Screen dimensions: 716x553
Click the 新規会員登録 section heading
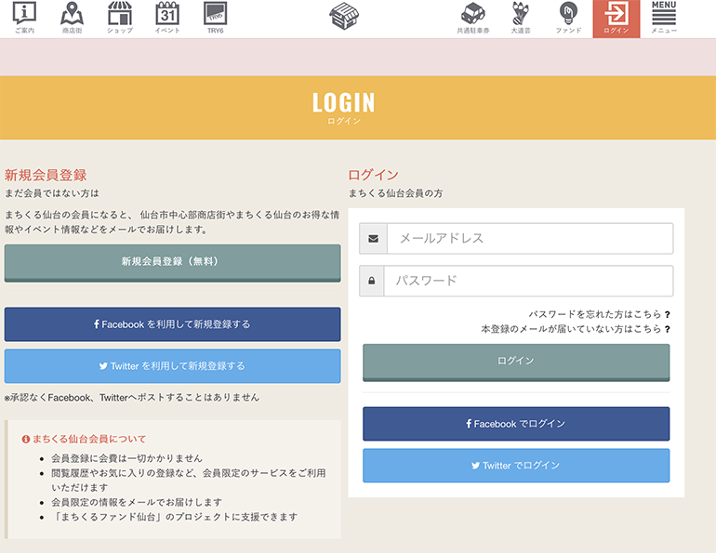tap(46, 175)
